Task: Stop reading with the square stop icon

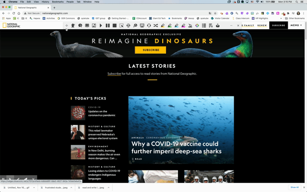Action: coord(115,25)
